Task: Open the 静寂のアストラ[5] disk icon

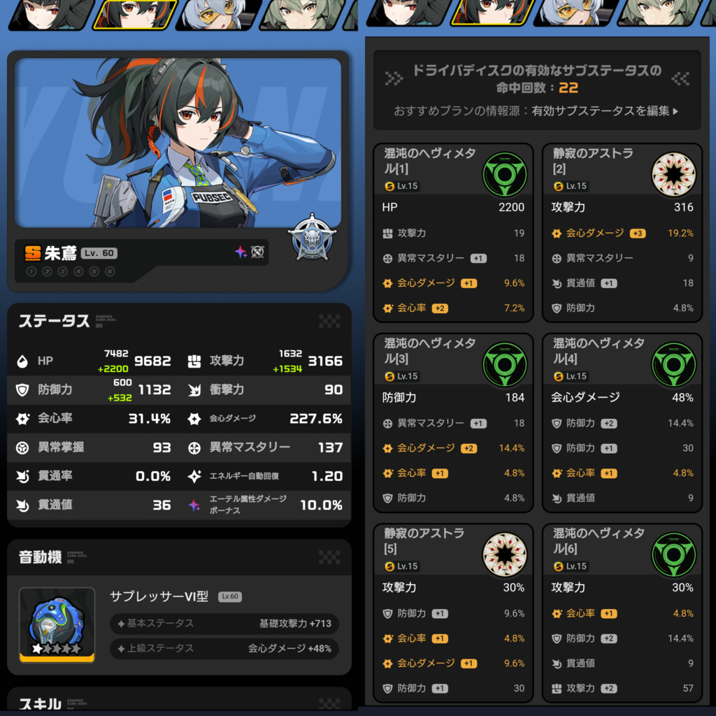Action: pos(505,554)
